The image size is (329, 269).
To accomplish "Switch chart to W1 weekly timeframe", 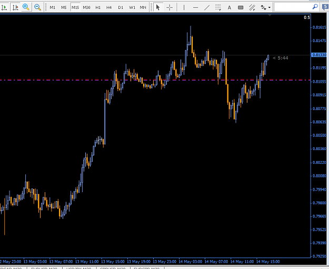I will (132, 7).
